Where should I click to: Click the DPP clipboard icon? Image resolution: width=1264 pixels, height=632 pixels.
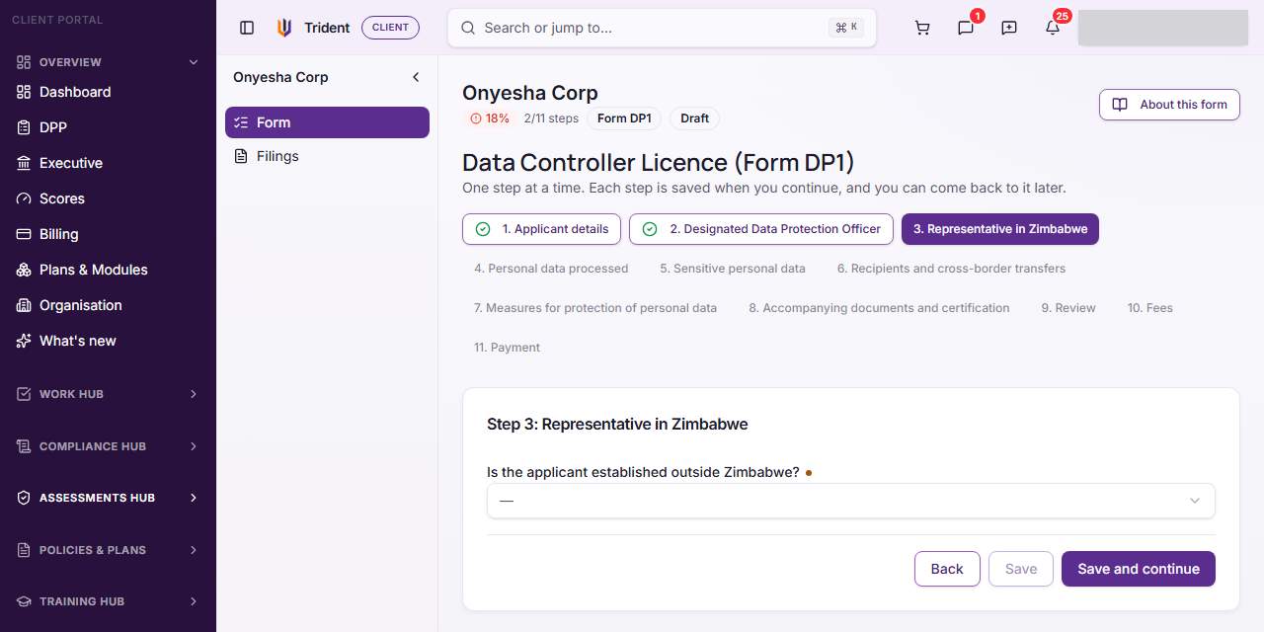point(24,127)
